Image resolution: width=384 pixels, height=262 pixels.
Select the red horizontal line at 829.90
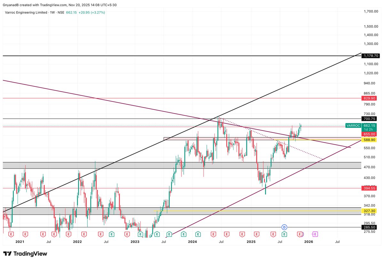182,98
